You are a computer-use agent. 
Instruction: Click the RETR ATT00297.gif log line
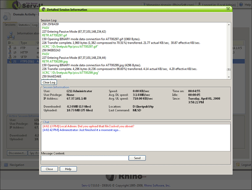coord(55,35)
